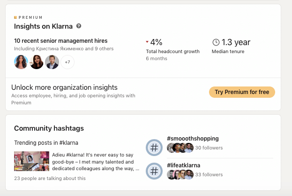
Task: Click follower avatars of #lifeatklarna
Action: (x=180, y=175)
